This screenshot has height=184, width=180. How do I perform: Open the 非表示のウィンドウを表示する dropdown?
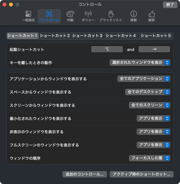point(153,132)
